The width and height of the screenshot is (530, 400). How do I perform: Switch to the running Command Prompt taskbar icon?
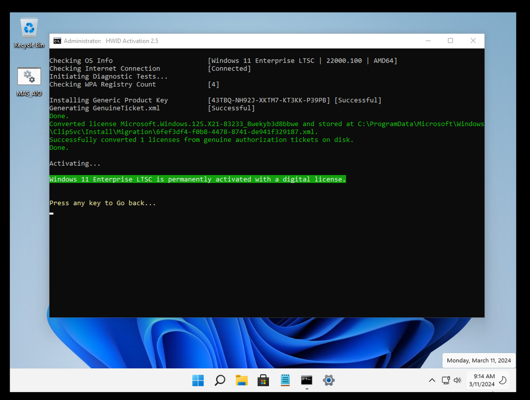point(306,380)
